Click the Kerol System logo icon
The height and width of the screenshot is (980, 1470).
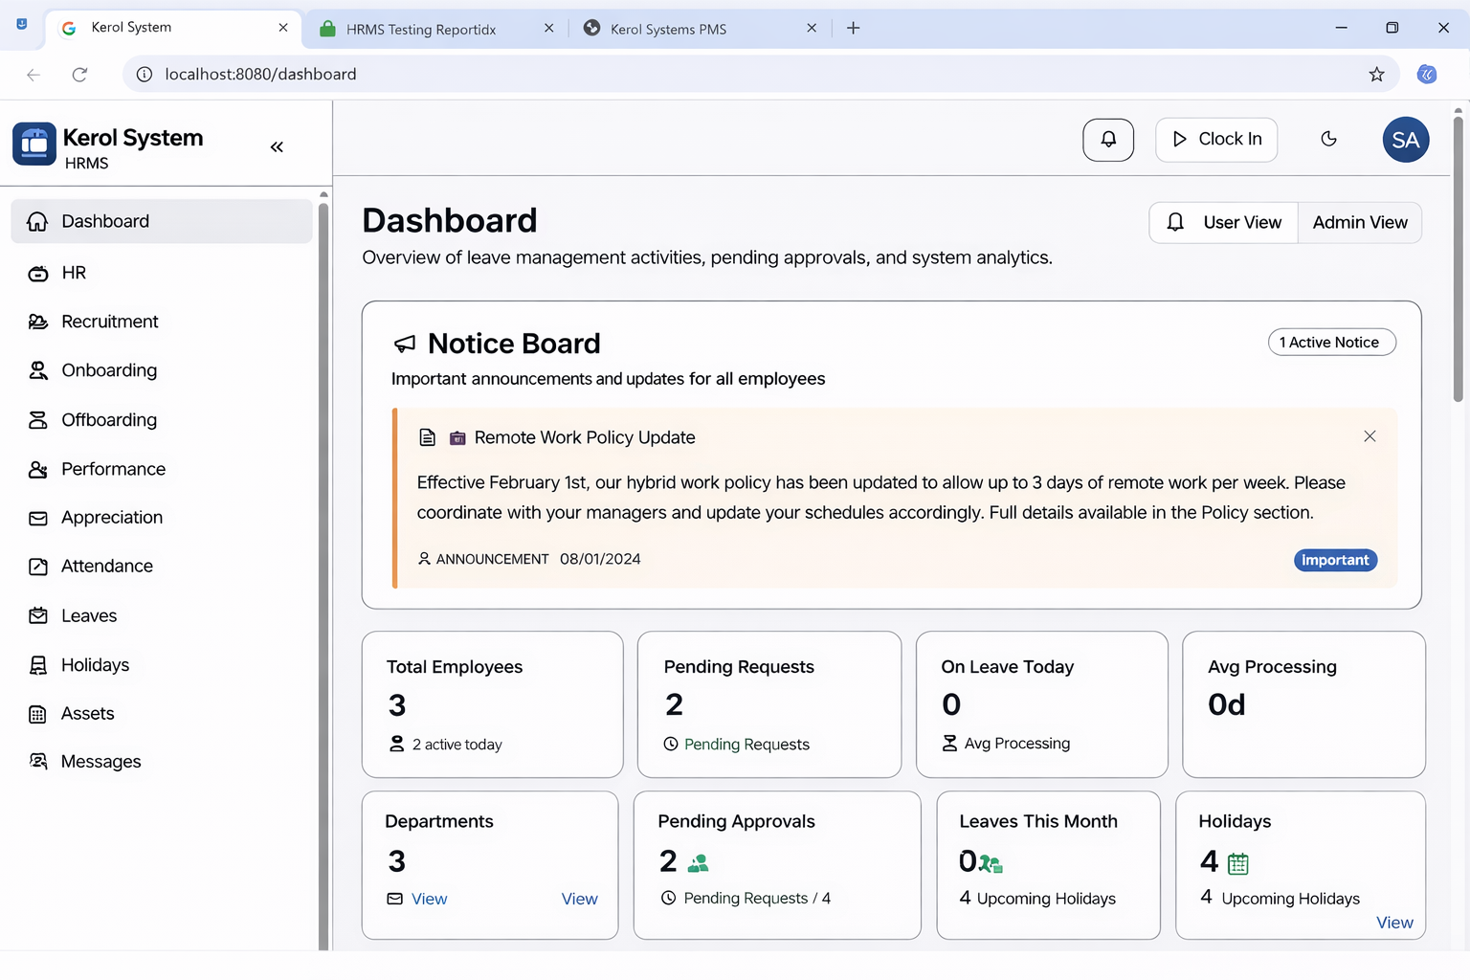pyautogui.click(x=34, y=145)
